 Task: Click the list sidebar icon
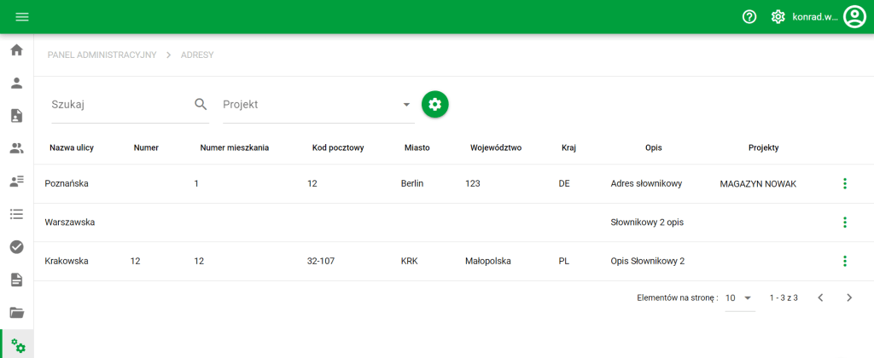pos(16,213)
